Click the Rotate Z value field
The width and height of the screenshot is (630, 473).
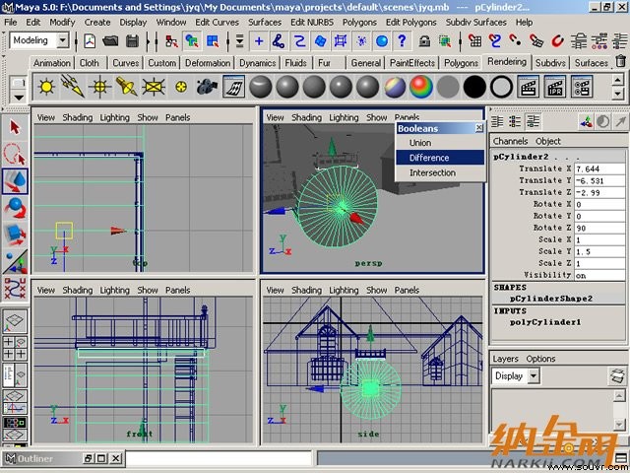point(599,228)
